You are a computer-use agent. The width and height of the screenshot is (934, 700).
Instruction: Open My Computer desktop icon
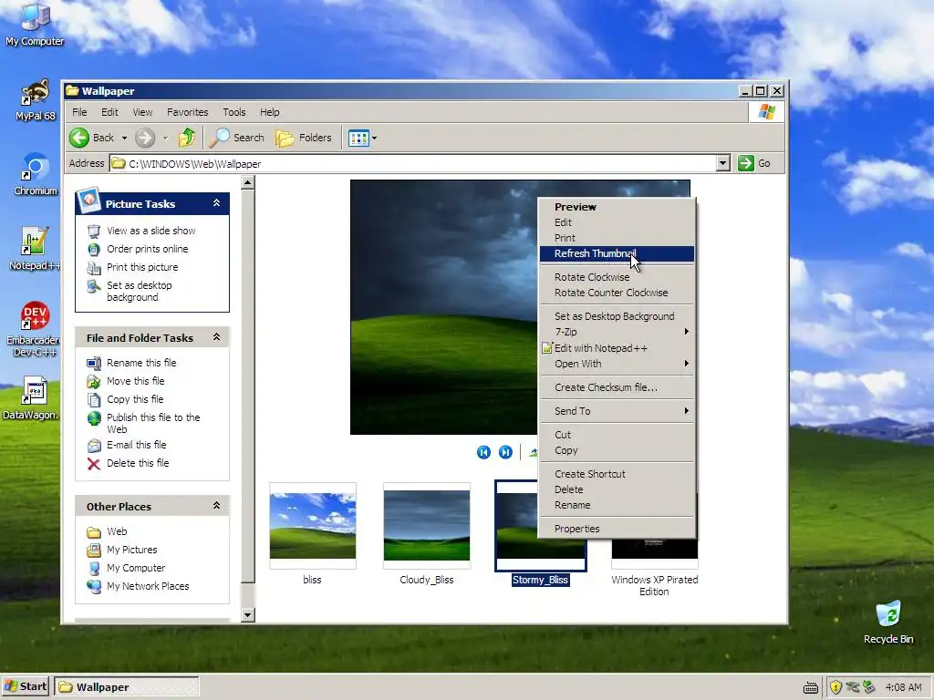tap(35, 25)
